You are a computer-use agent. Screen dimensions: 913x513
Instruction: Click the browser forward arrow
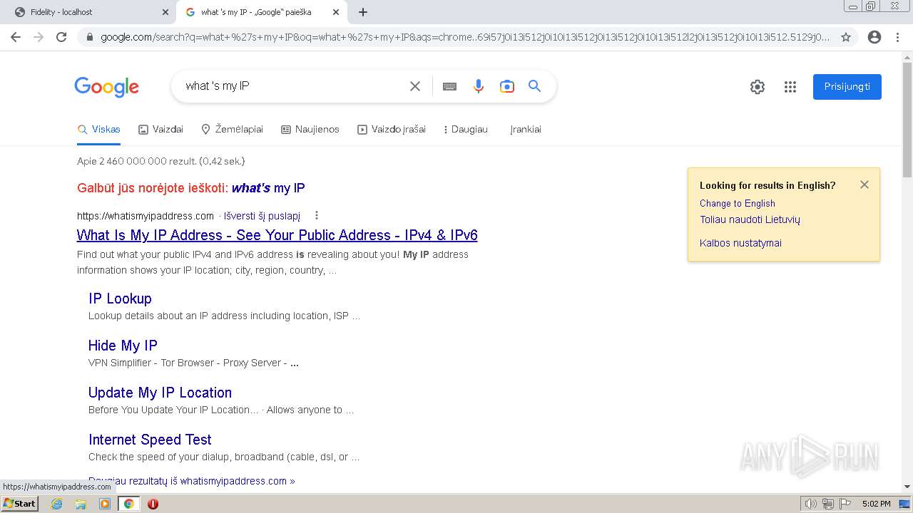pyautogui.click(x=39, y=37)
